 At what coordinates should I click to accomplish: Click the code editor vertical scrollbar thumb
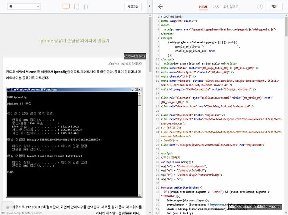pos(286,27)
